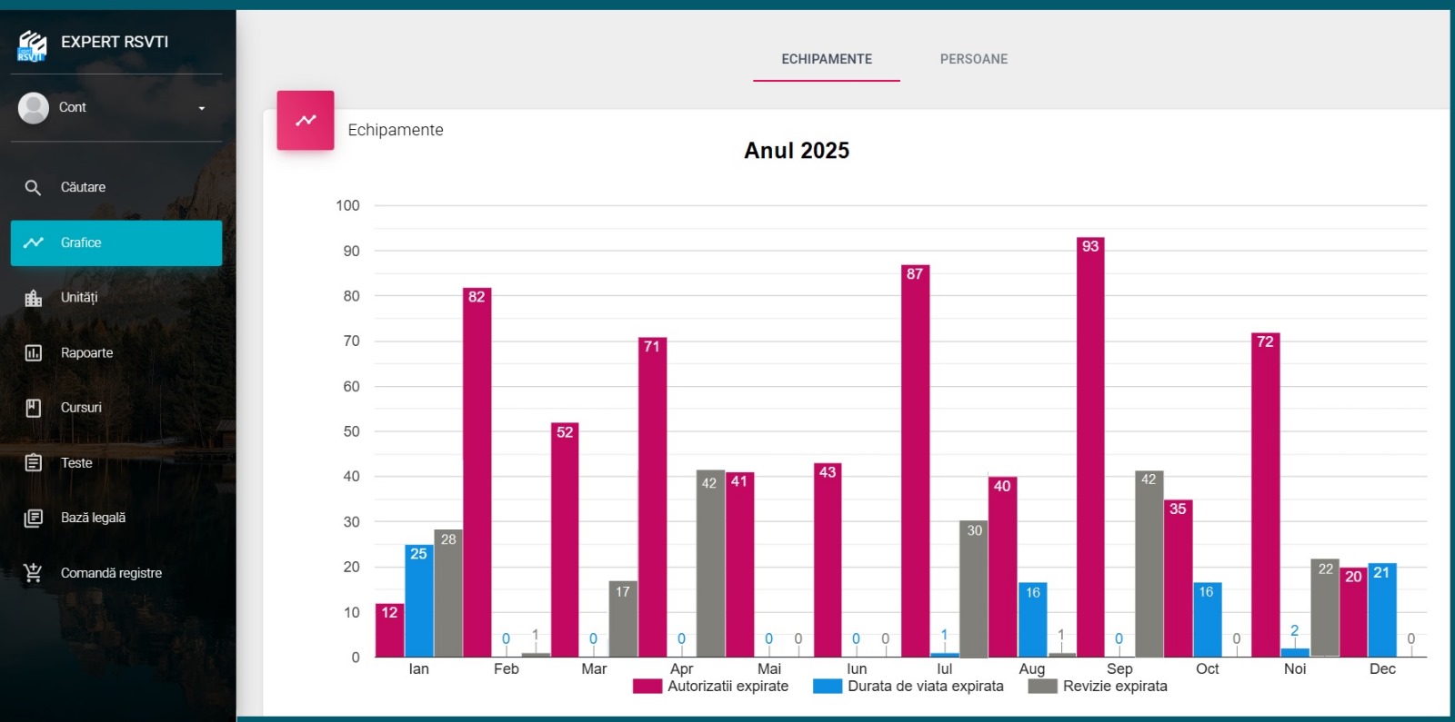Click the Unități building icon
The image size is (1455, 722).
[x=34, y=298]
